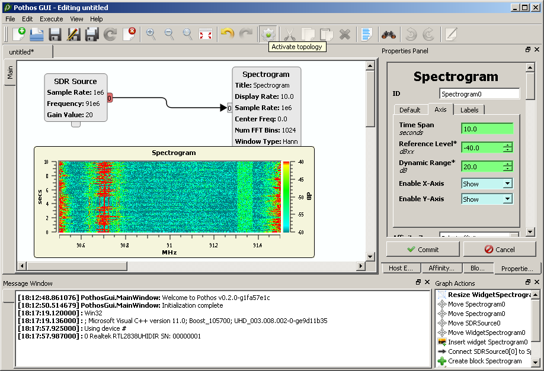Click the Time Span input field

(x=487, y=128)
